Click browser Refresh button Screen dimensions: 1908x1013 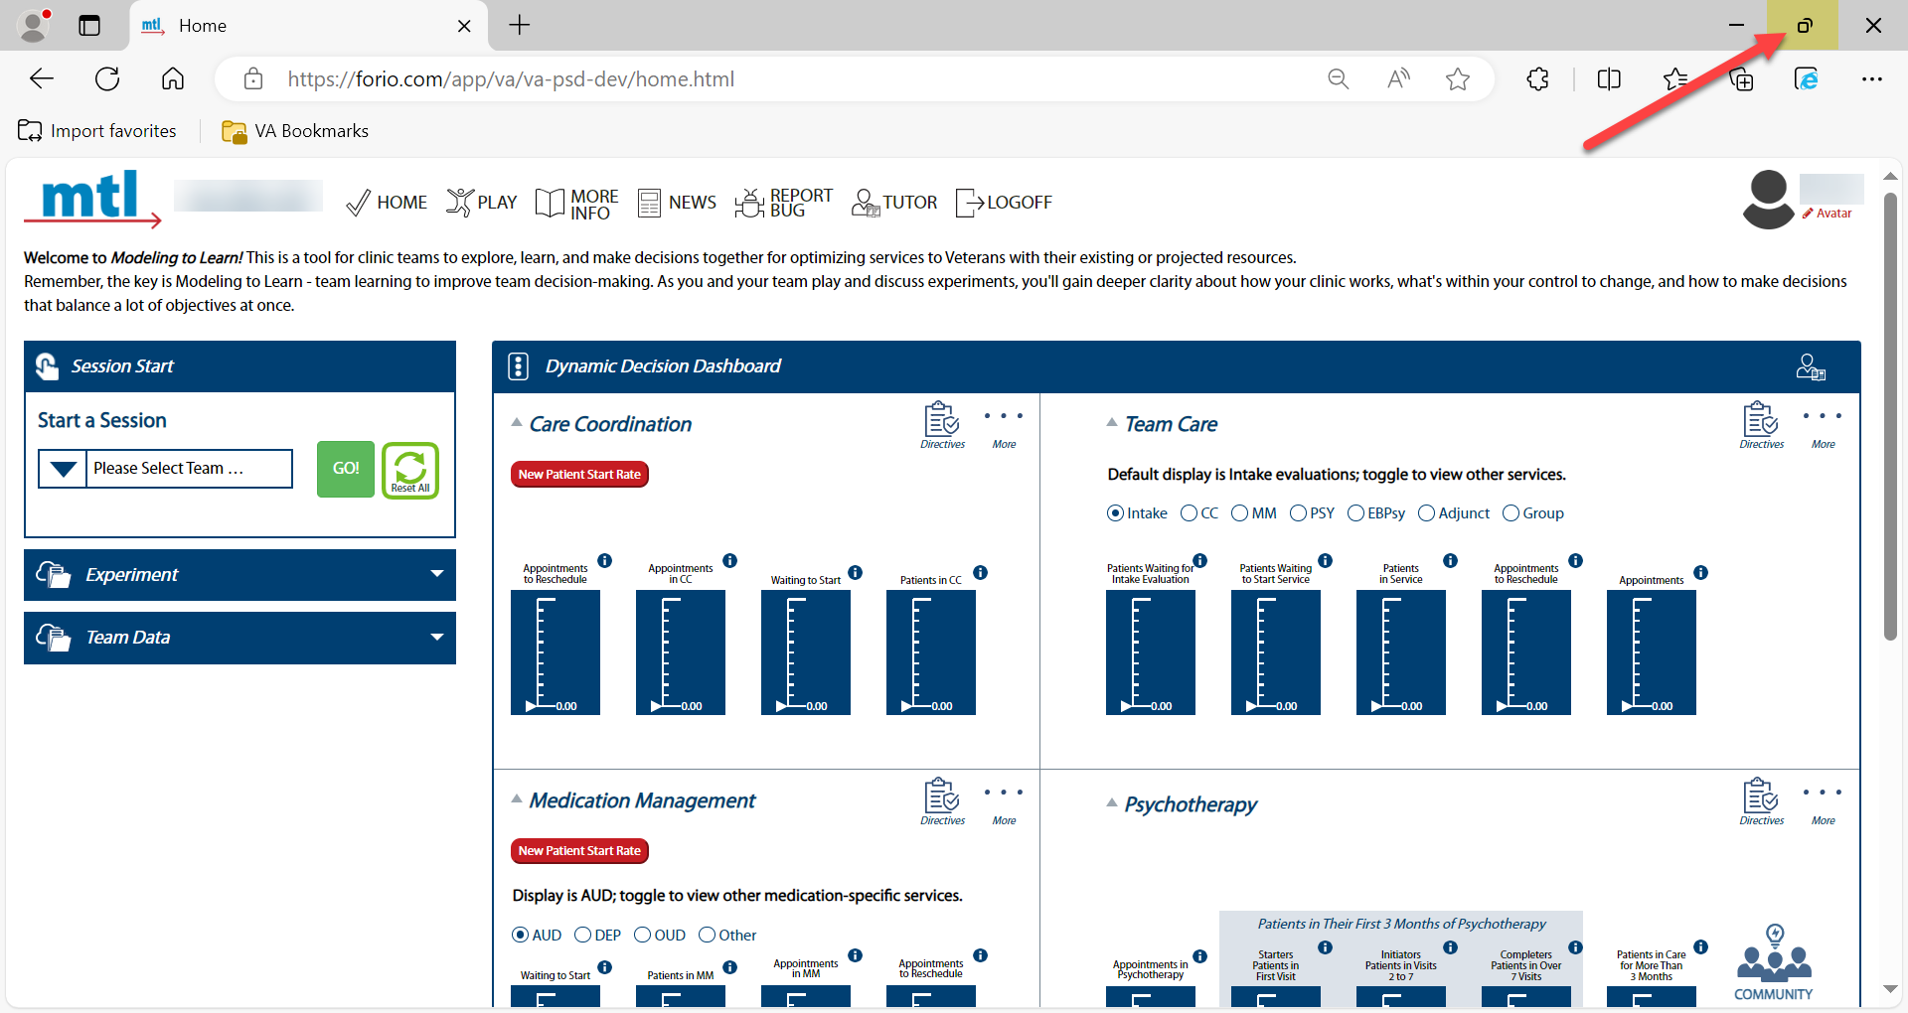pyautogui.click(x=107, y=79)
